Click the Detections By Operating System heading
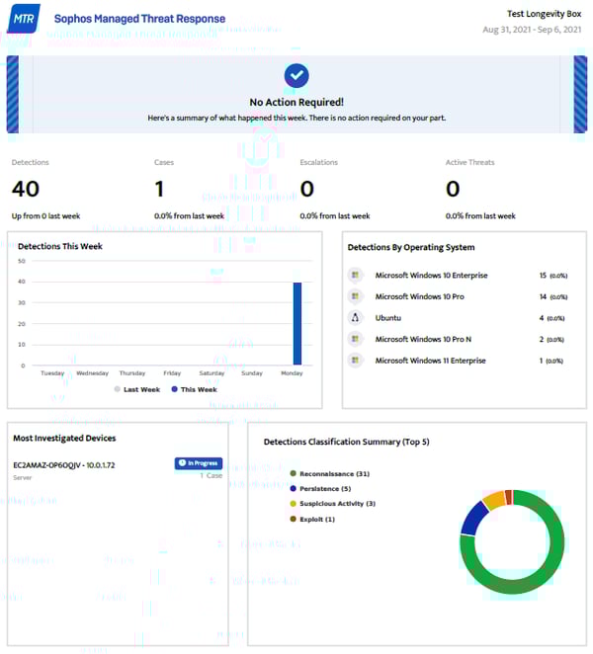Screen dimensions: 593x654 coord(411,247)
